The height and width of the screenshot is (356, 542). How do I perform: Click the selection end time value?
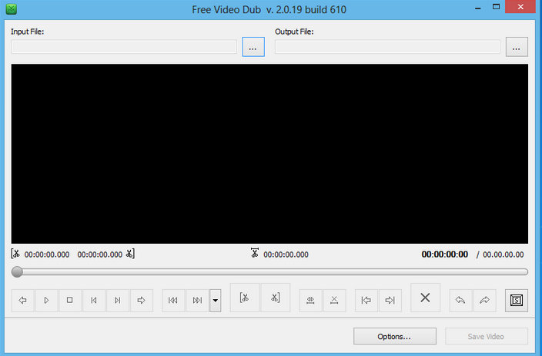coord(100,255)
